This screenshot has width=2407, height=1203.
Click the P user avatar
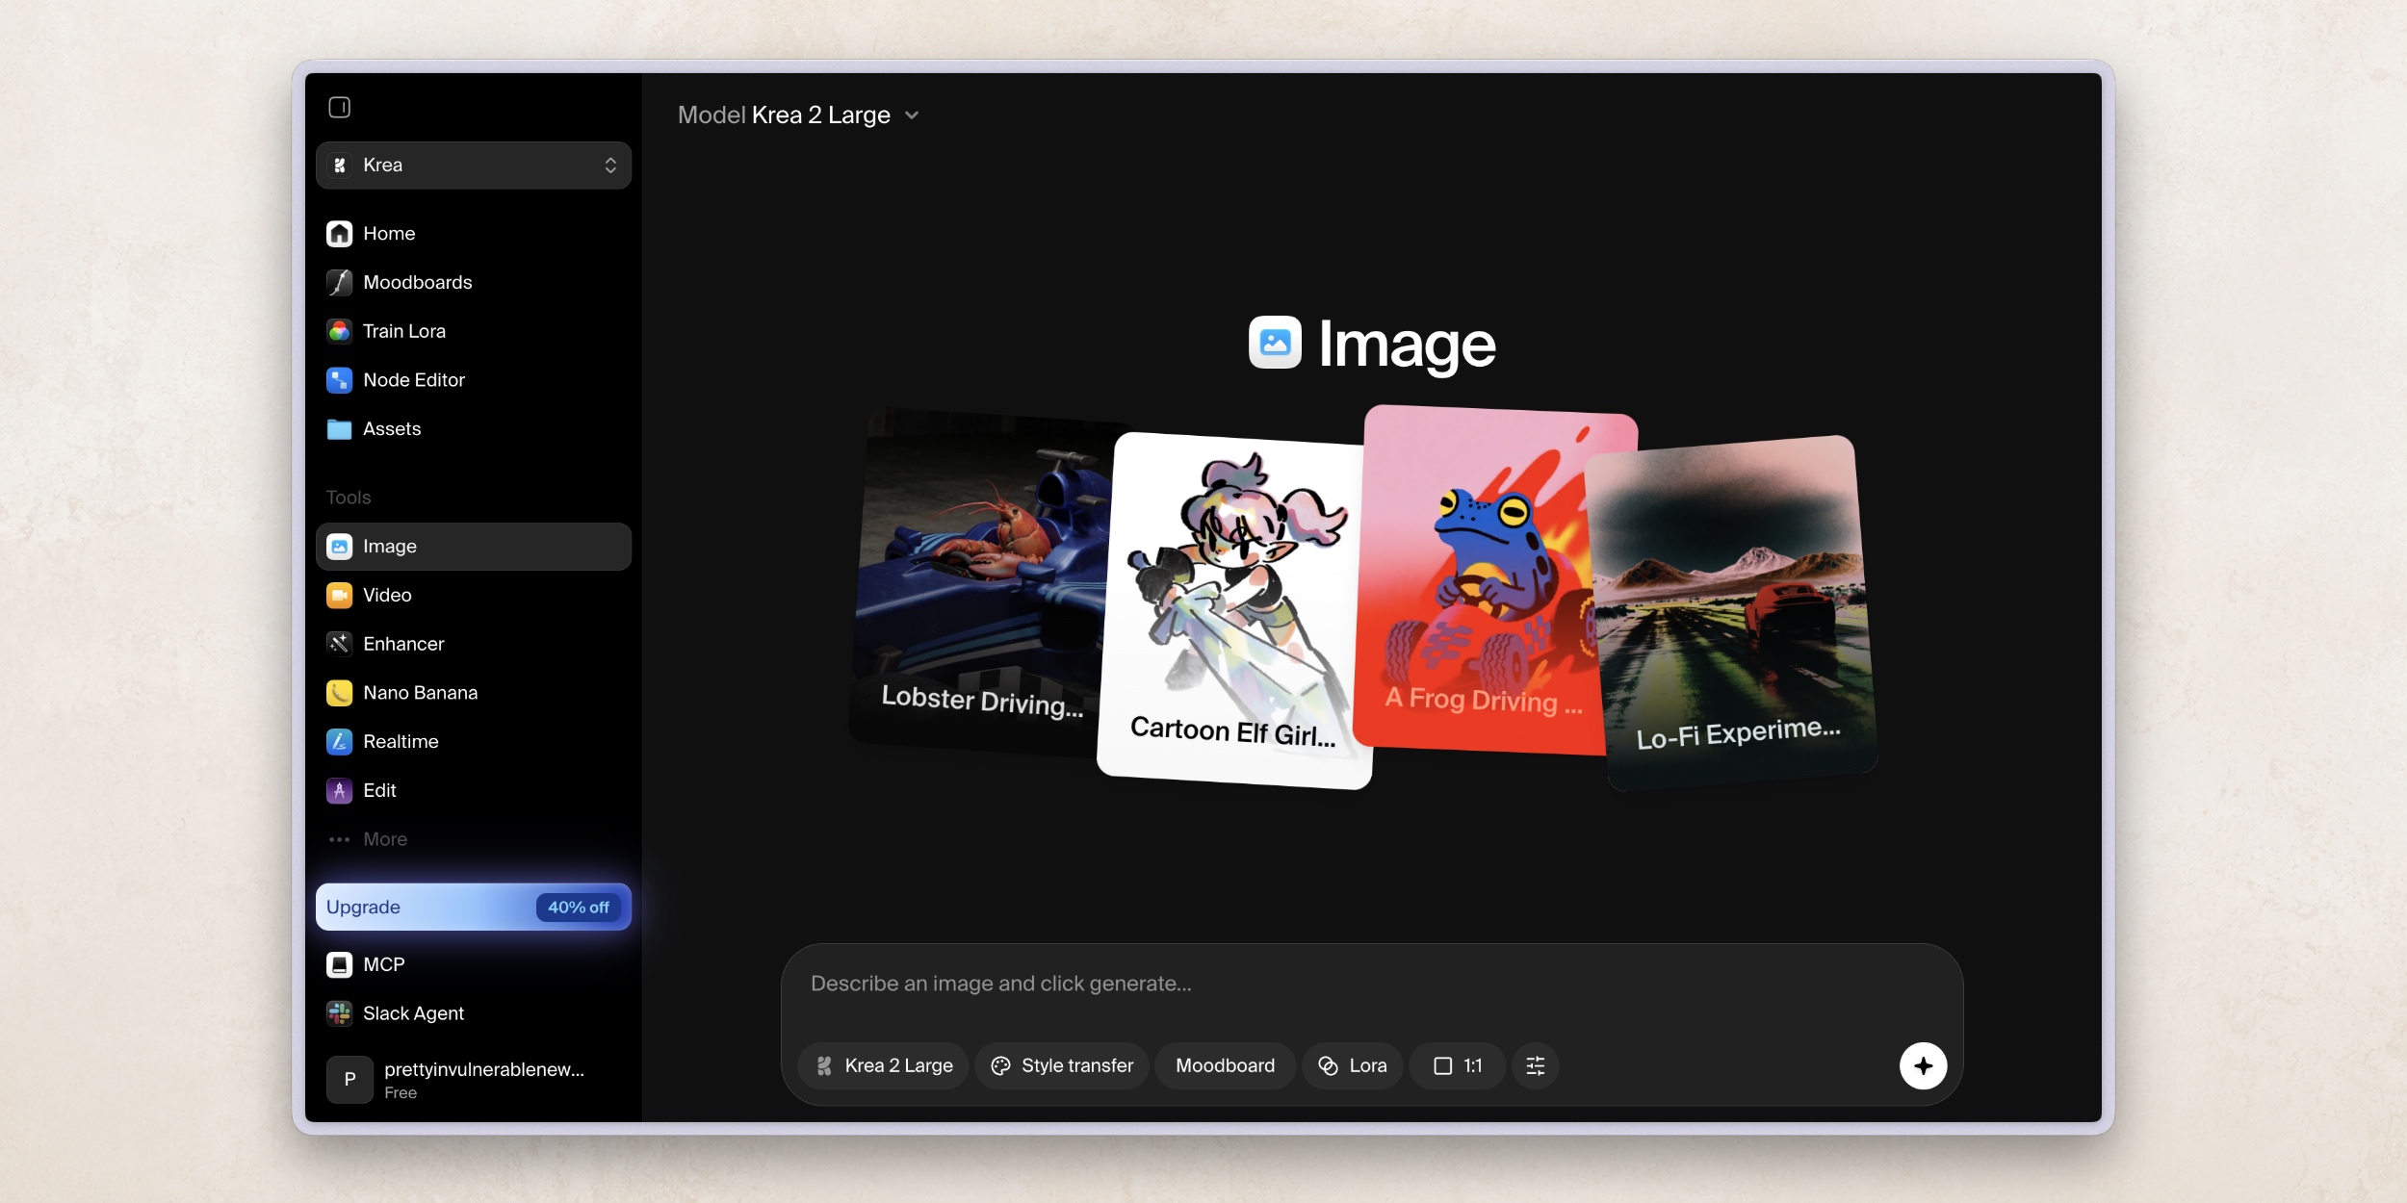click(x=349, y=1080)
